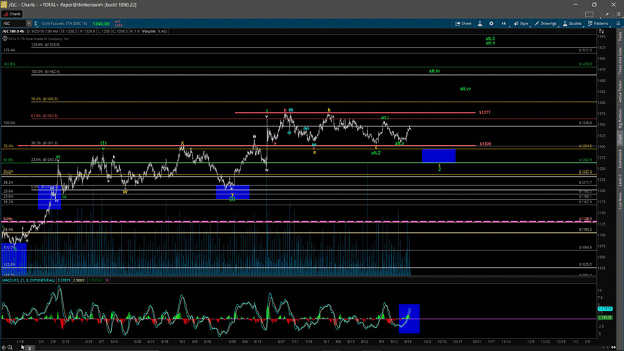
Task: Toggle the chart grid layout rectangle
Action: [589, 14]
